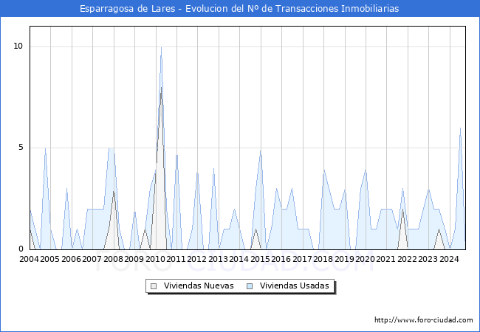Click the x-axis year label 2019
The image size is (480, 332).
pos(344,259)
